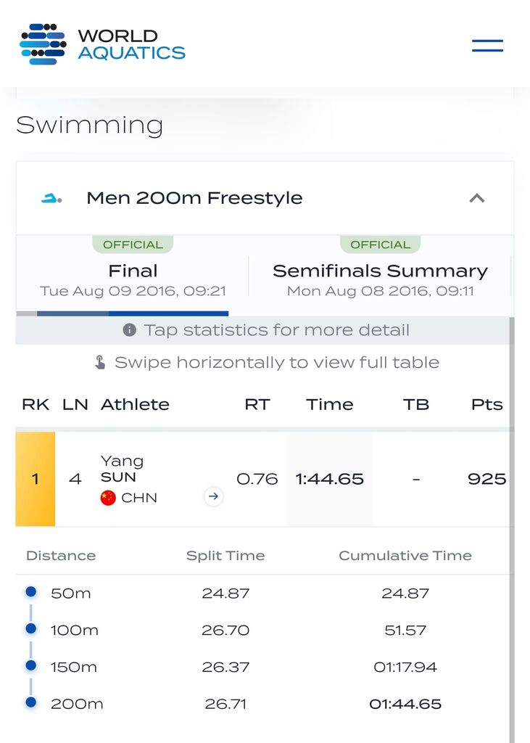Collapse Yang SUN athlete result row

point(265,479)
